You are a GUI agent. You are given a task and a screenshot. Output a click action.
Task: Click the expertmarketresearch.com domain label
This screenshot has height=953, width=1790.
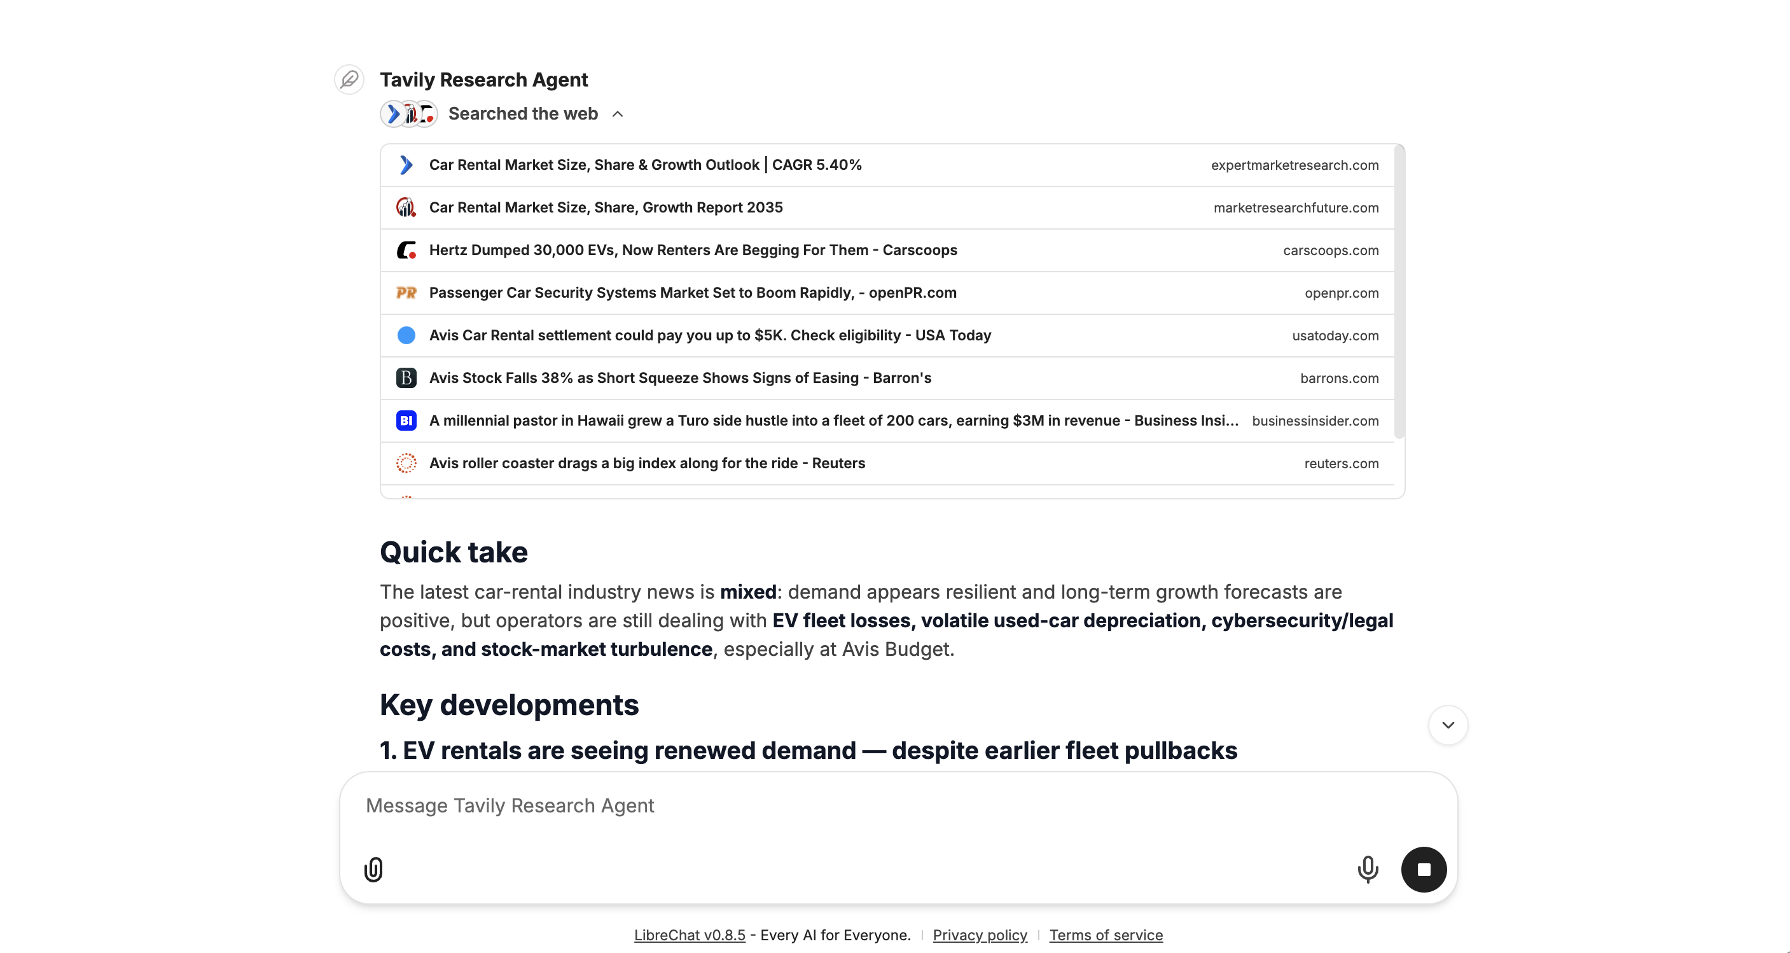click(x=1294, y=165)
